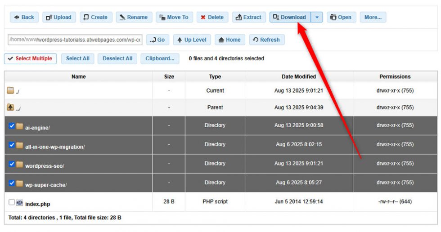Refresh the file listing
The image size is (441, 232).
point(266,40)
